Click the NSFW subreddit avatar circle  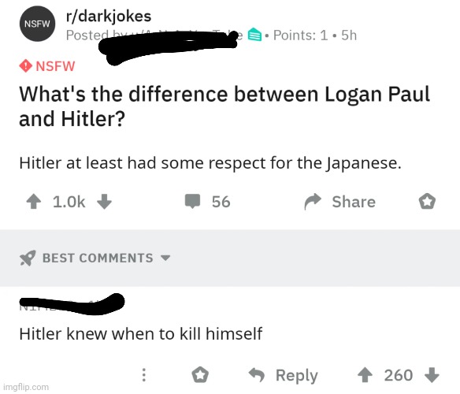click(x=37, y=24)
